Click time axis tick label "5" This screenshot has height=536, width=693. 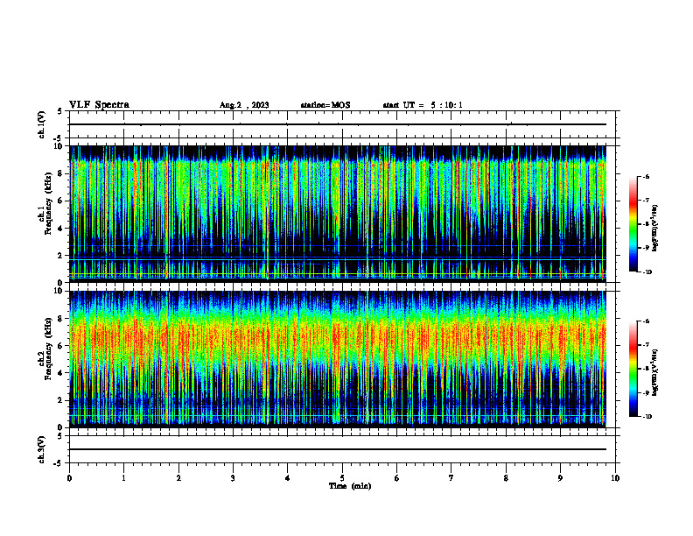click(x=342, y=477)
